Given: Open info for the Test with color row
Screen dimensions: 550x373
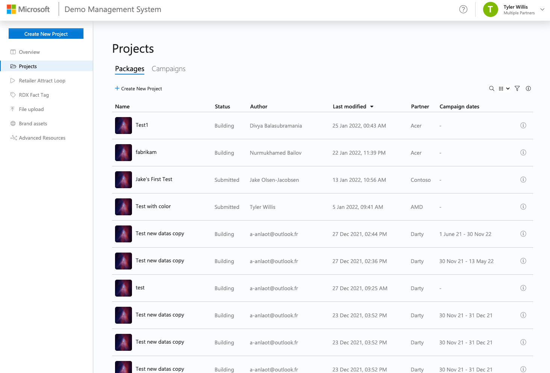Looking at the screenshot, I should [x=523, y=207].
